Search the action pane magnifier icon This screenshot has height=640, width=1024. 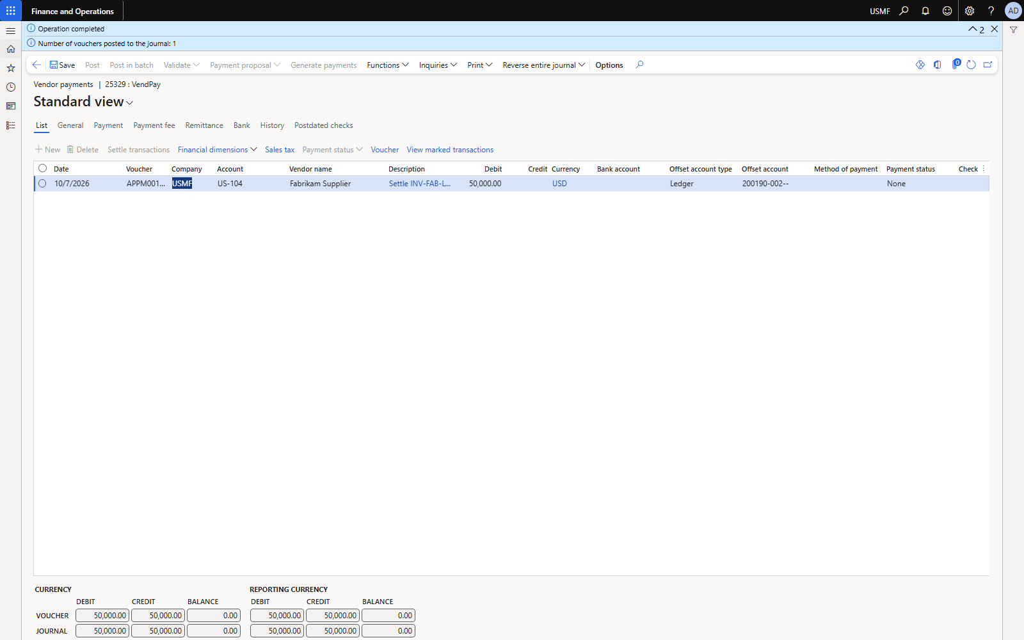pyautogui.click(x=639, y=65)
